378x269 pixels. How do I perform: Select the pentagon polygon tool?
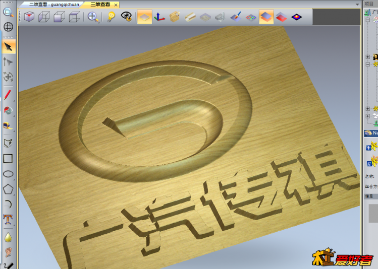[x=8, y=189]
